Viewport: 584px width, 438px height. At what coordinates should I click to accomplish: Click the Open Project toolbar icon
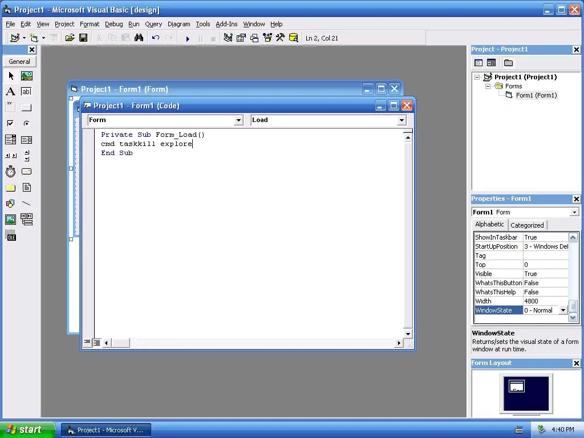70,38
